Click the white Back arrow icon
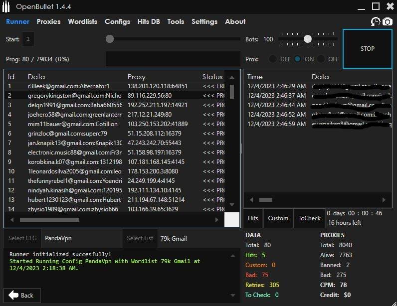This screenshot has height=306, width=397. [13, 295]
